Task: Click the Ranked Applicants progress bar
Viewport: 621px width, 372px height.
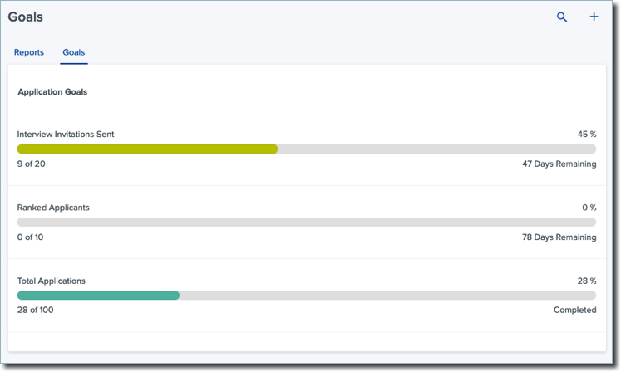Action: coord(307,222)
